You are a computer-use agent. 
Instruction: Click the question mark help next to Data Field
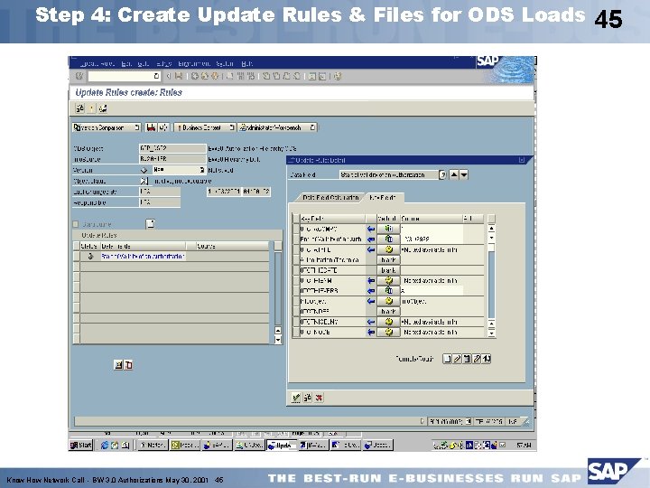tap(442, 174)
